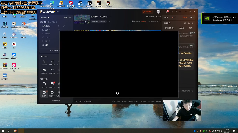Open notification center in system tray
The height and width of the screenshot is (133, 238).
(x=234, y=131)
